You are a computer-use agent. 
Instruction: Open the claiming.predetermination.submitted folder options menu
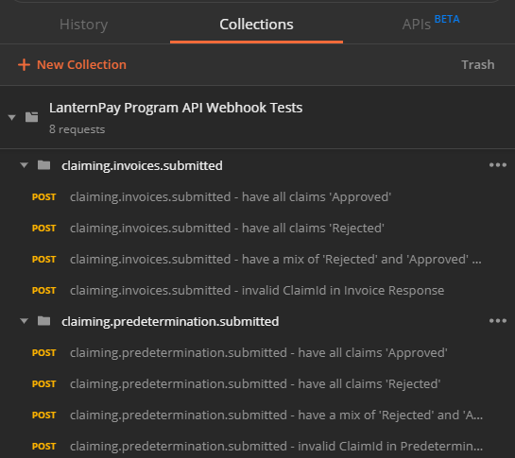[498, 321]
